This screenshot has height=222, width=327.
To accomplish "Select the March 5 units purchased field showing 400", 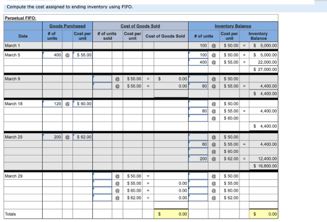I will coord(52,55).
